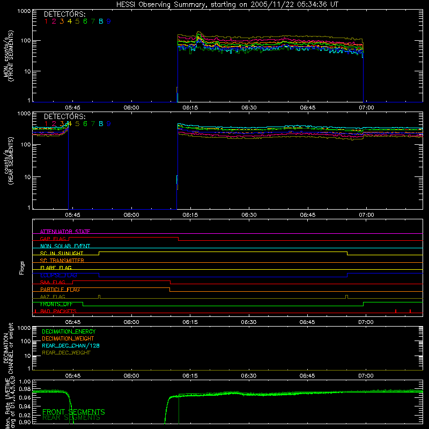Click the DETECTORS: label in the rear segments panel
429x429 pixels.
coord(64,116)
